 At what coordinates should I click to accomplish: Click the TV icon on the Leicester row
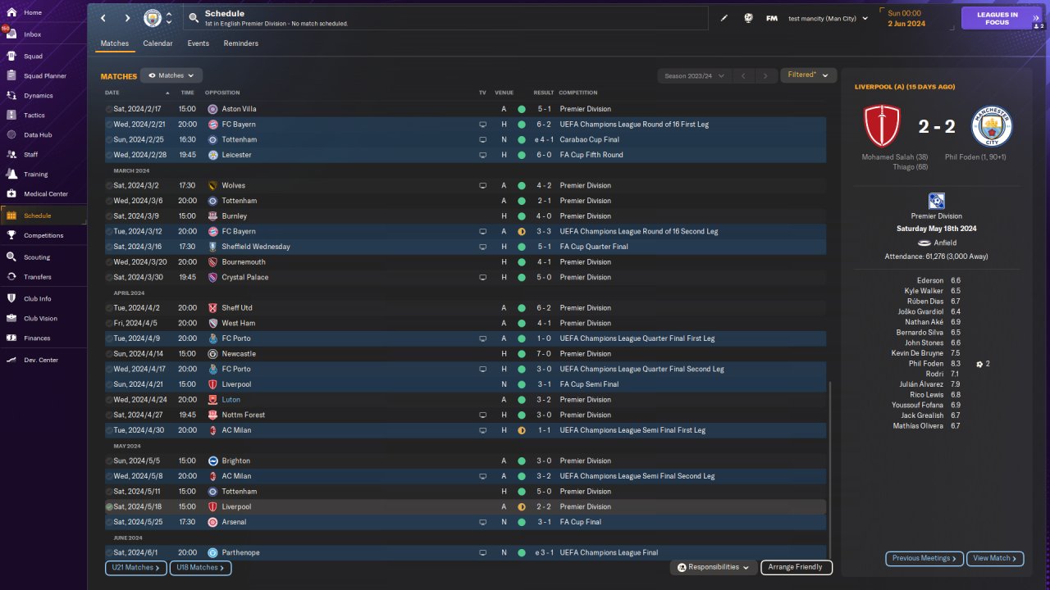tap(483, 155)
